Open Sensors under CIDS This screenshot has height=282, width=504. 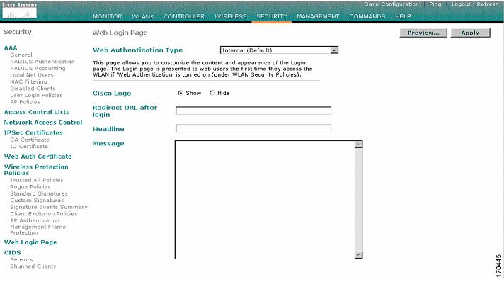(21, 260)
